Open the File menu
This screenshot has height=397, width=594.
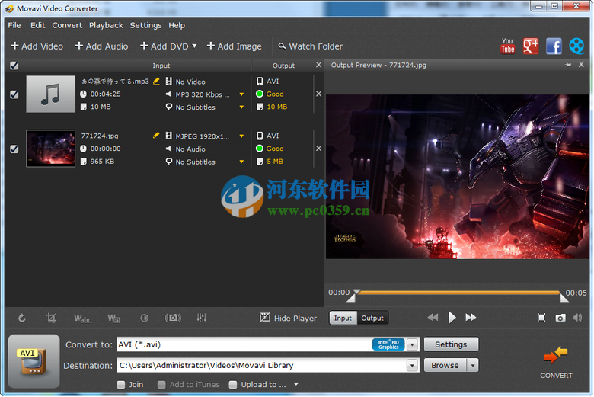coord(14,25)
